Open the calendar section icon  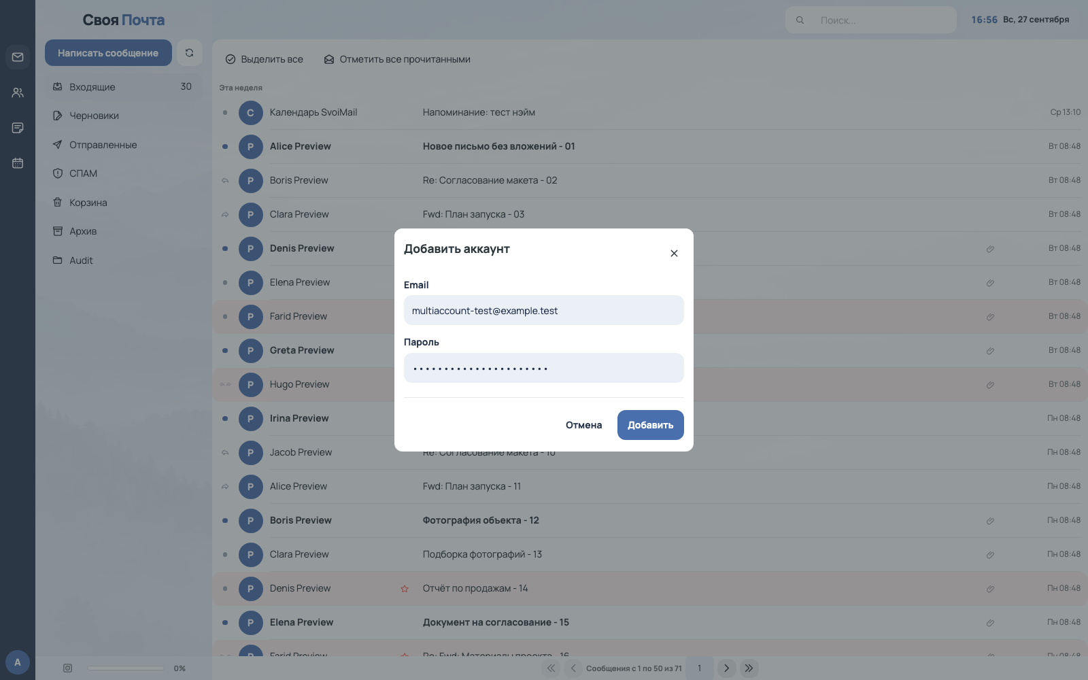pos(18,163)
